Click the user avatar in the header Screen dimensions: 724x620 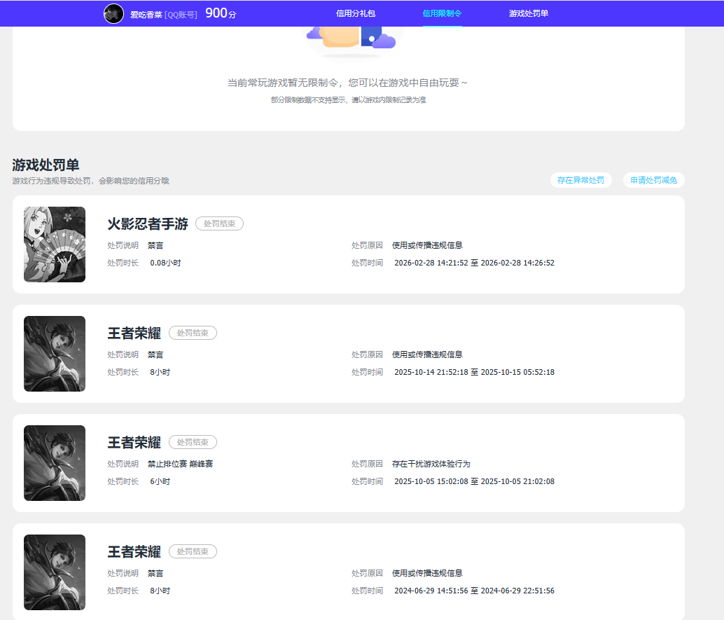(x=113, y=13)
